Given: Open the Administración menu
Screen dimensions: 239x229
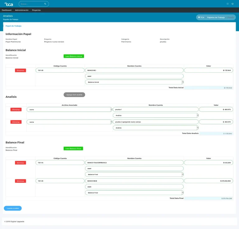Looking at the screenshot, I should coord(22,10).
